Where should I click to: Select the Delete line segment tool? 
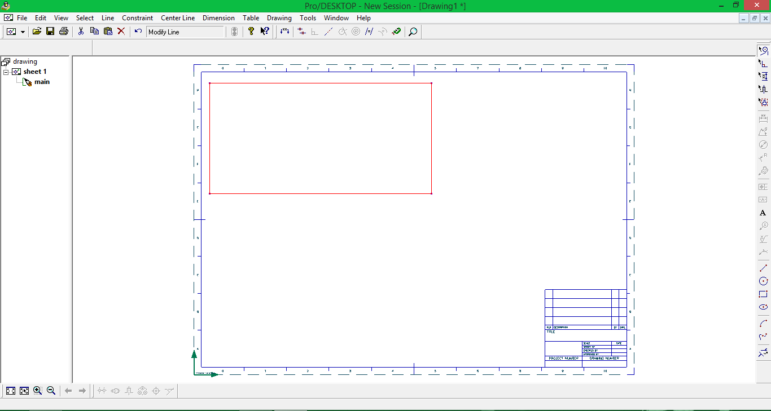coord(763,352)
